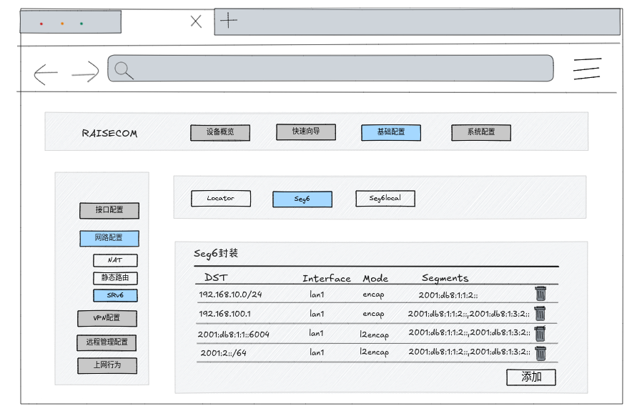Viewport: 642px width, 416px height.
Task: Select the 2001:db8:1:1::6004 destination cell
Action: point(233,334)
